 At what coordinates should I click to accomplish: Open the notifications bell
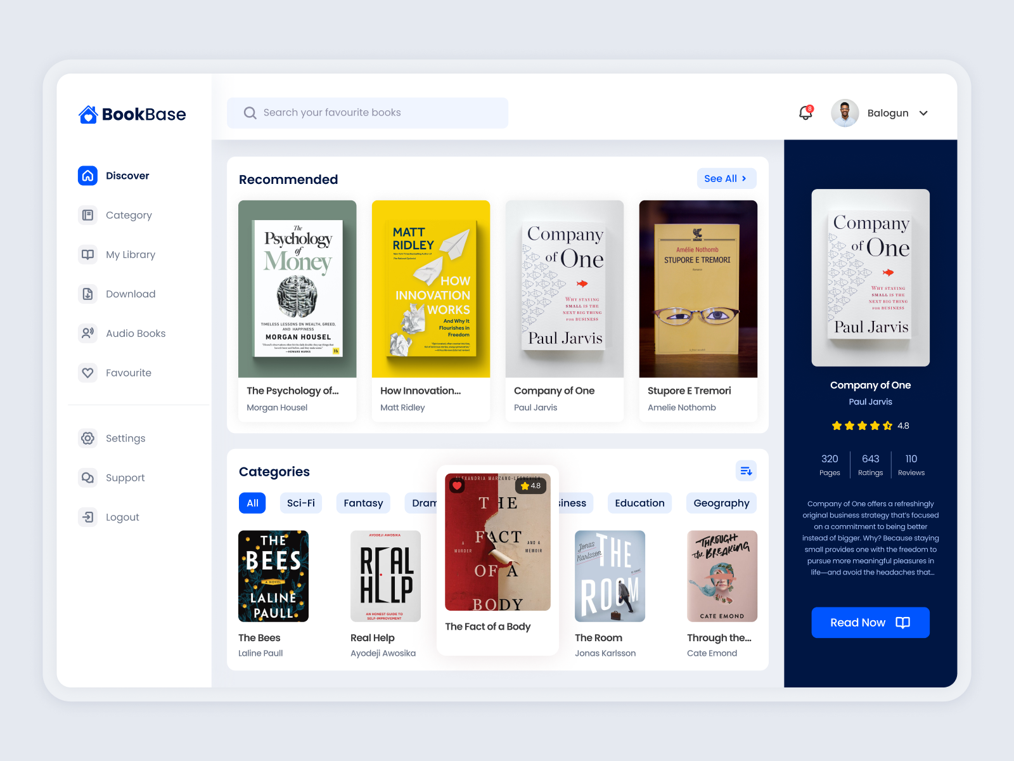point(805,113)
